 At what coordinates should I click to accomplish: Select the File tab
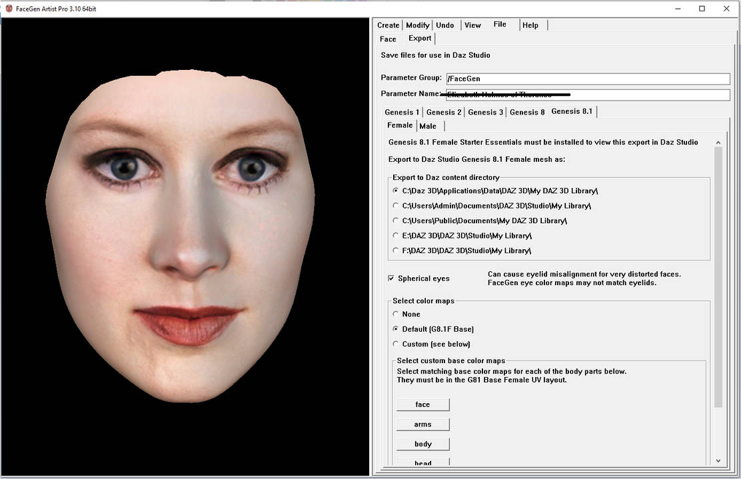(x=500, y=25)
